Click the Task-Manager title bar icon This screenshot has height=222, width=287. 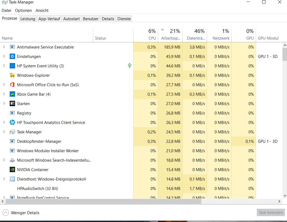[5, 2]
